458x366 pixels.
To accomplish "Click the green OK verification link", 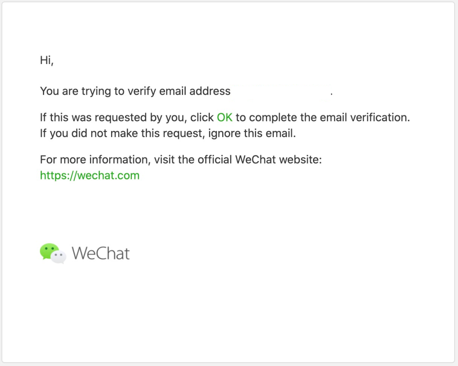I will [x=224, y=117].
